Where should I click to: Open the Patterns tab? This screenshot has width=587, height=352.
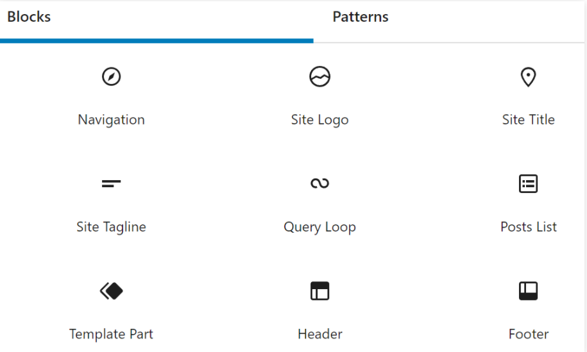click(360, 17)
